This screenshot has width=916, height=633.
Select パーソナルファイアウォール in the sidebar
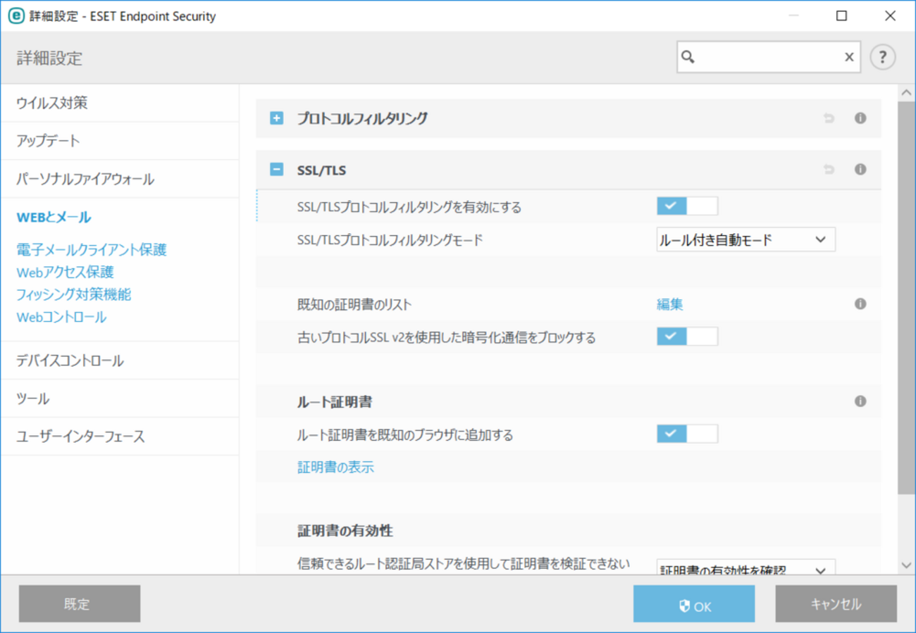click(x=120, y=179)
